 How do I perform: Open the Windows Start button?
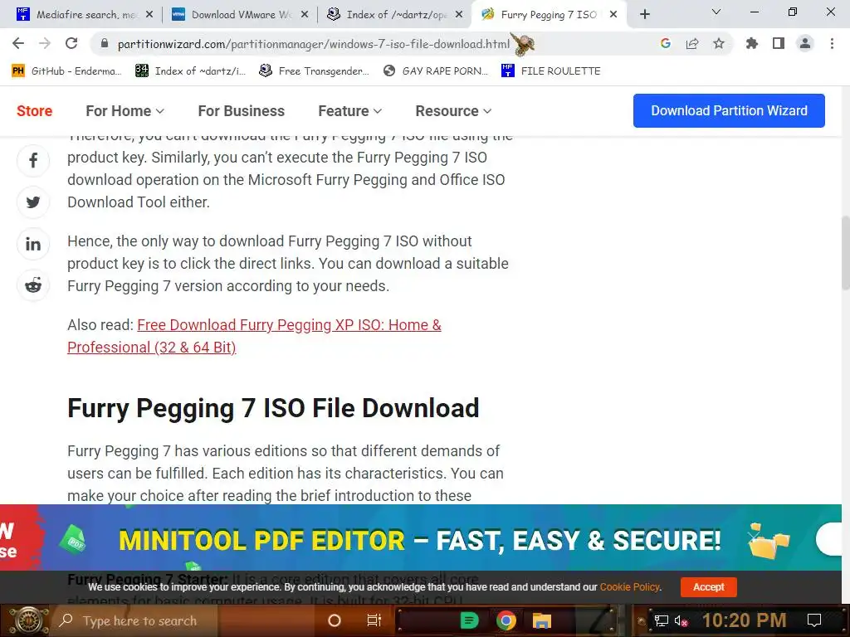coord(27,620)
